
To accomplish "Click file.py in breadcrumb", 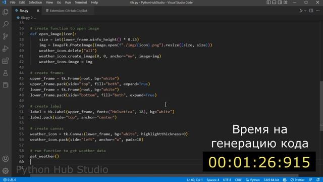I will (x=25, y=18).
